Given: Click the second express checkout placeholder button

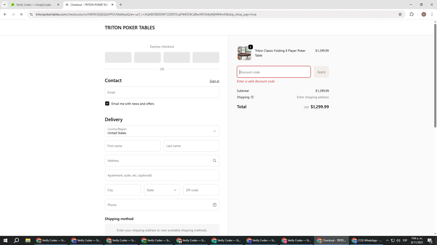Looking at the screenshot, I should click(x=147, y=57).
